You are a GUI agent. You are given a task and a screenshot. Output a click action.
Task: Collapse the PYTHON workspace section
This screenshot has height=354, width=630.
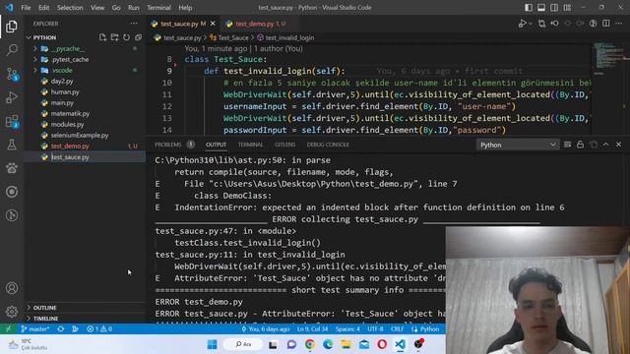point(44,37)
